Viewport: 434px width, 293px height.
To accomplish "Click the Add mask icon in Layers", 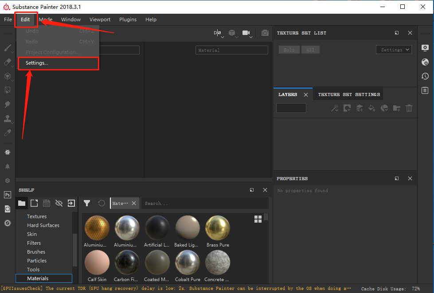I will point(347,108).
